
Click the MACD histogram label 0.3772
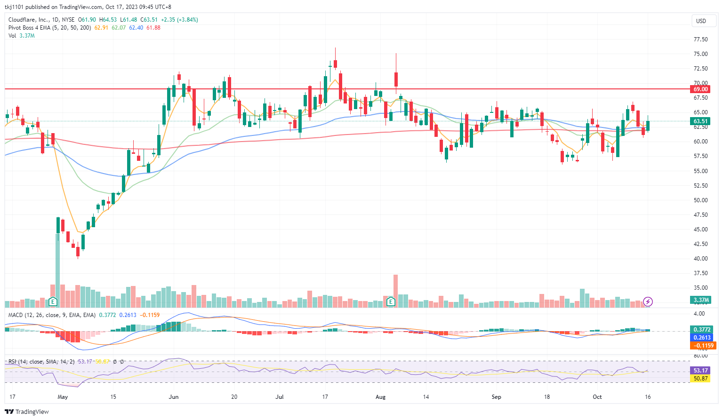[702, 330]
